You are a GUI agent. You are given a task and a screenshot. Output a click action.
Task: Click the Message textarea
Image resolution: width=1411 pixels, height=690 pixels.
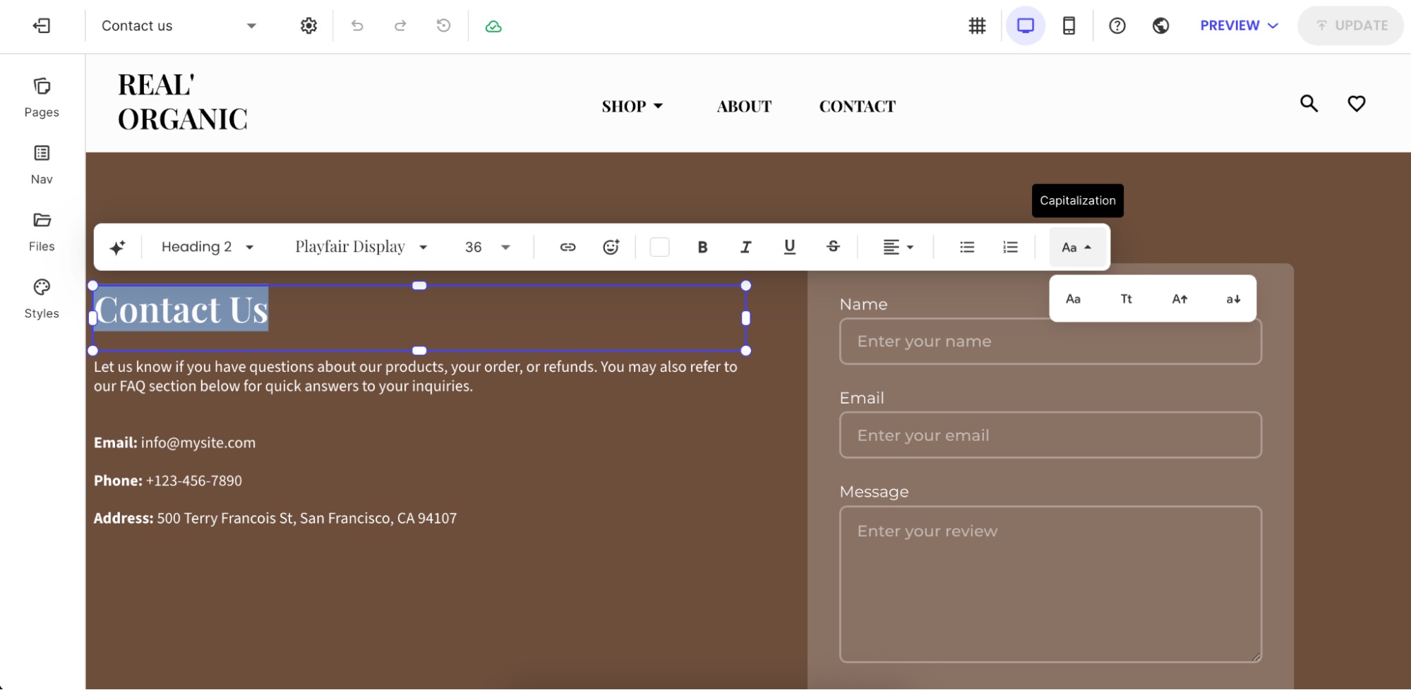[1050, 584]
